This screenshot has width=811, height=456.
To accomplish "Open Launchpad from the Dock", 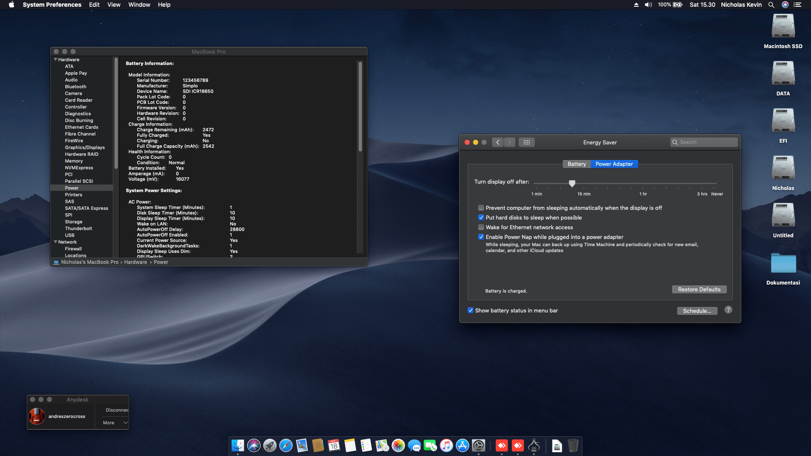I will tap(269, 445).
